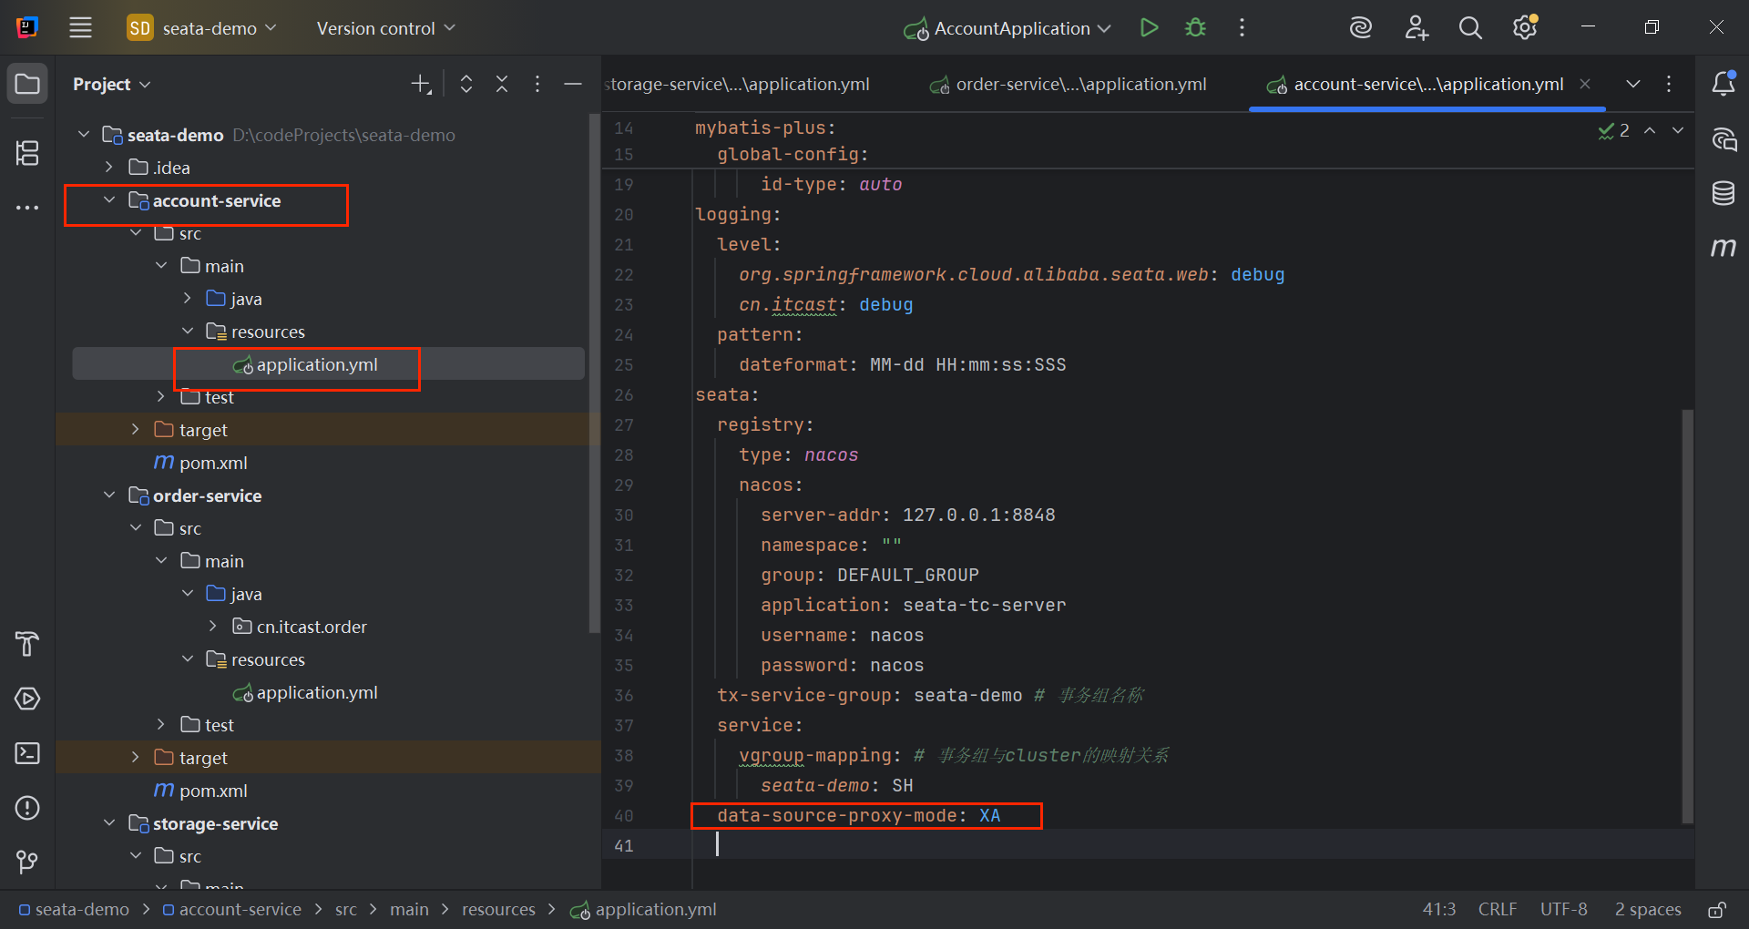This screenshot has width=1749, height=929.
Task: Click the Project tree scrollbar
Action: pos(595,373)
